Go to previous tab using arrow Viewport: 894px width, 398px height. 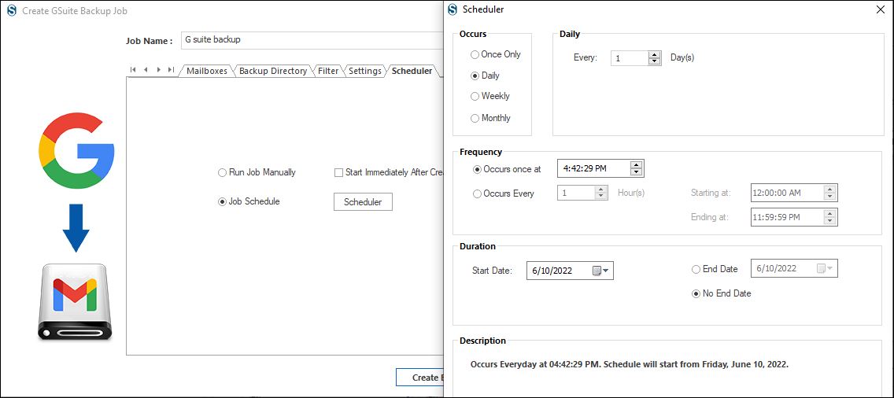pos(146,69)
